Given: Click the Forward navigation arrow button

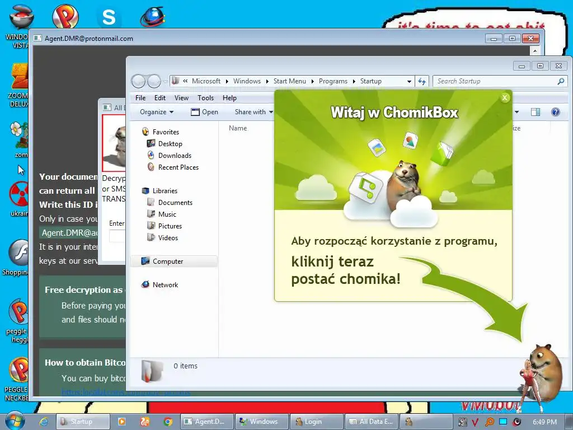Looking at the screenshot, I should pos(154,81).
